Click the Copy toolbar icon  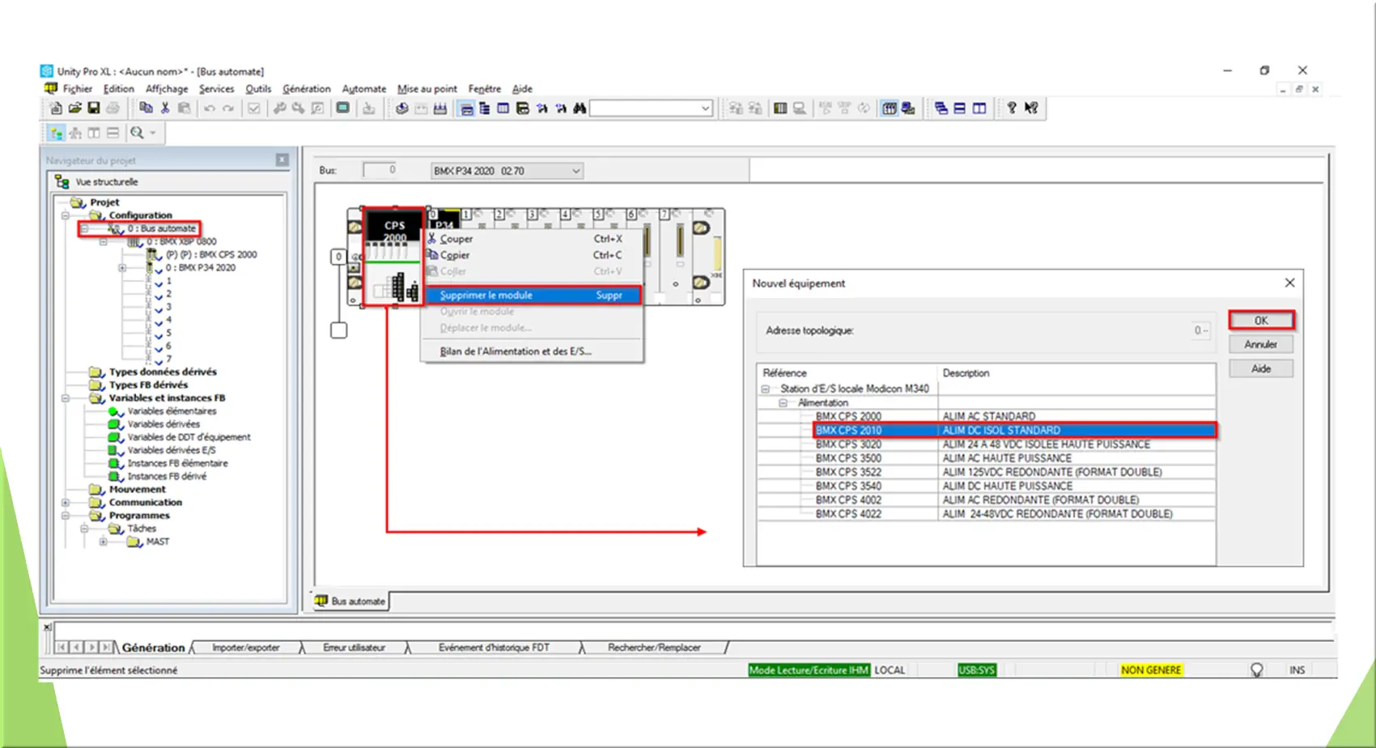click(147, 108)
